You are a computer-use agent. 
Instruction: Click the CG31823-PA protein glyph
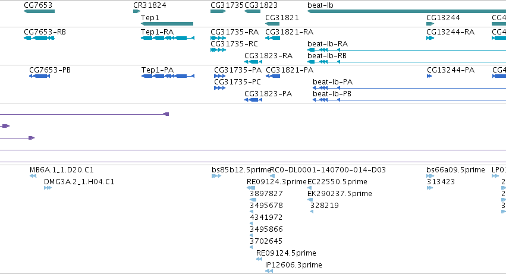pyautogui.click(x=253, y=100)
